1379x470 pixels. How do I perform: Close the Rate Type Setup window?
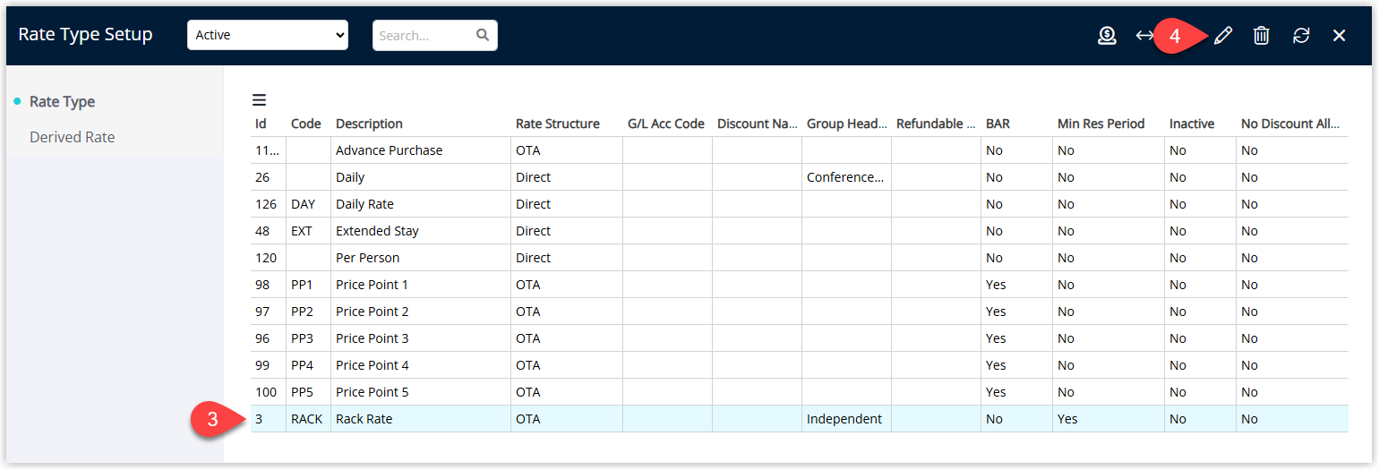(x=1339, y=36)
